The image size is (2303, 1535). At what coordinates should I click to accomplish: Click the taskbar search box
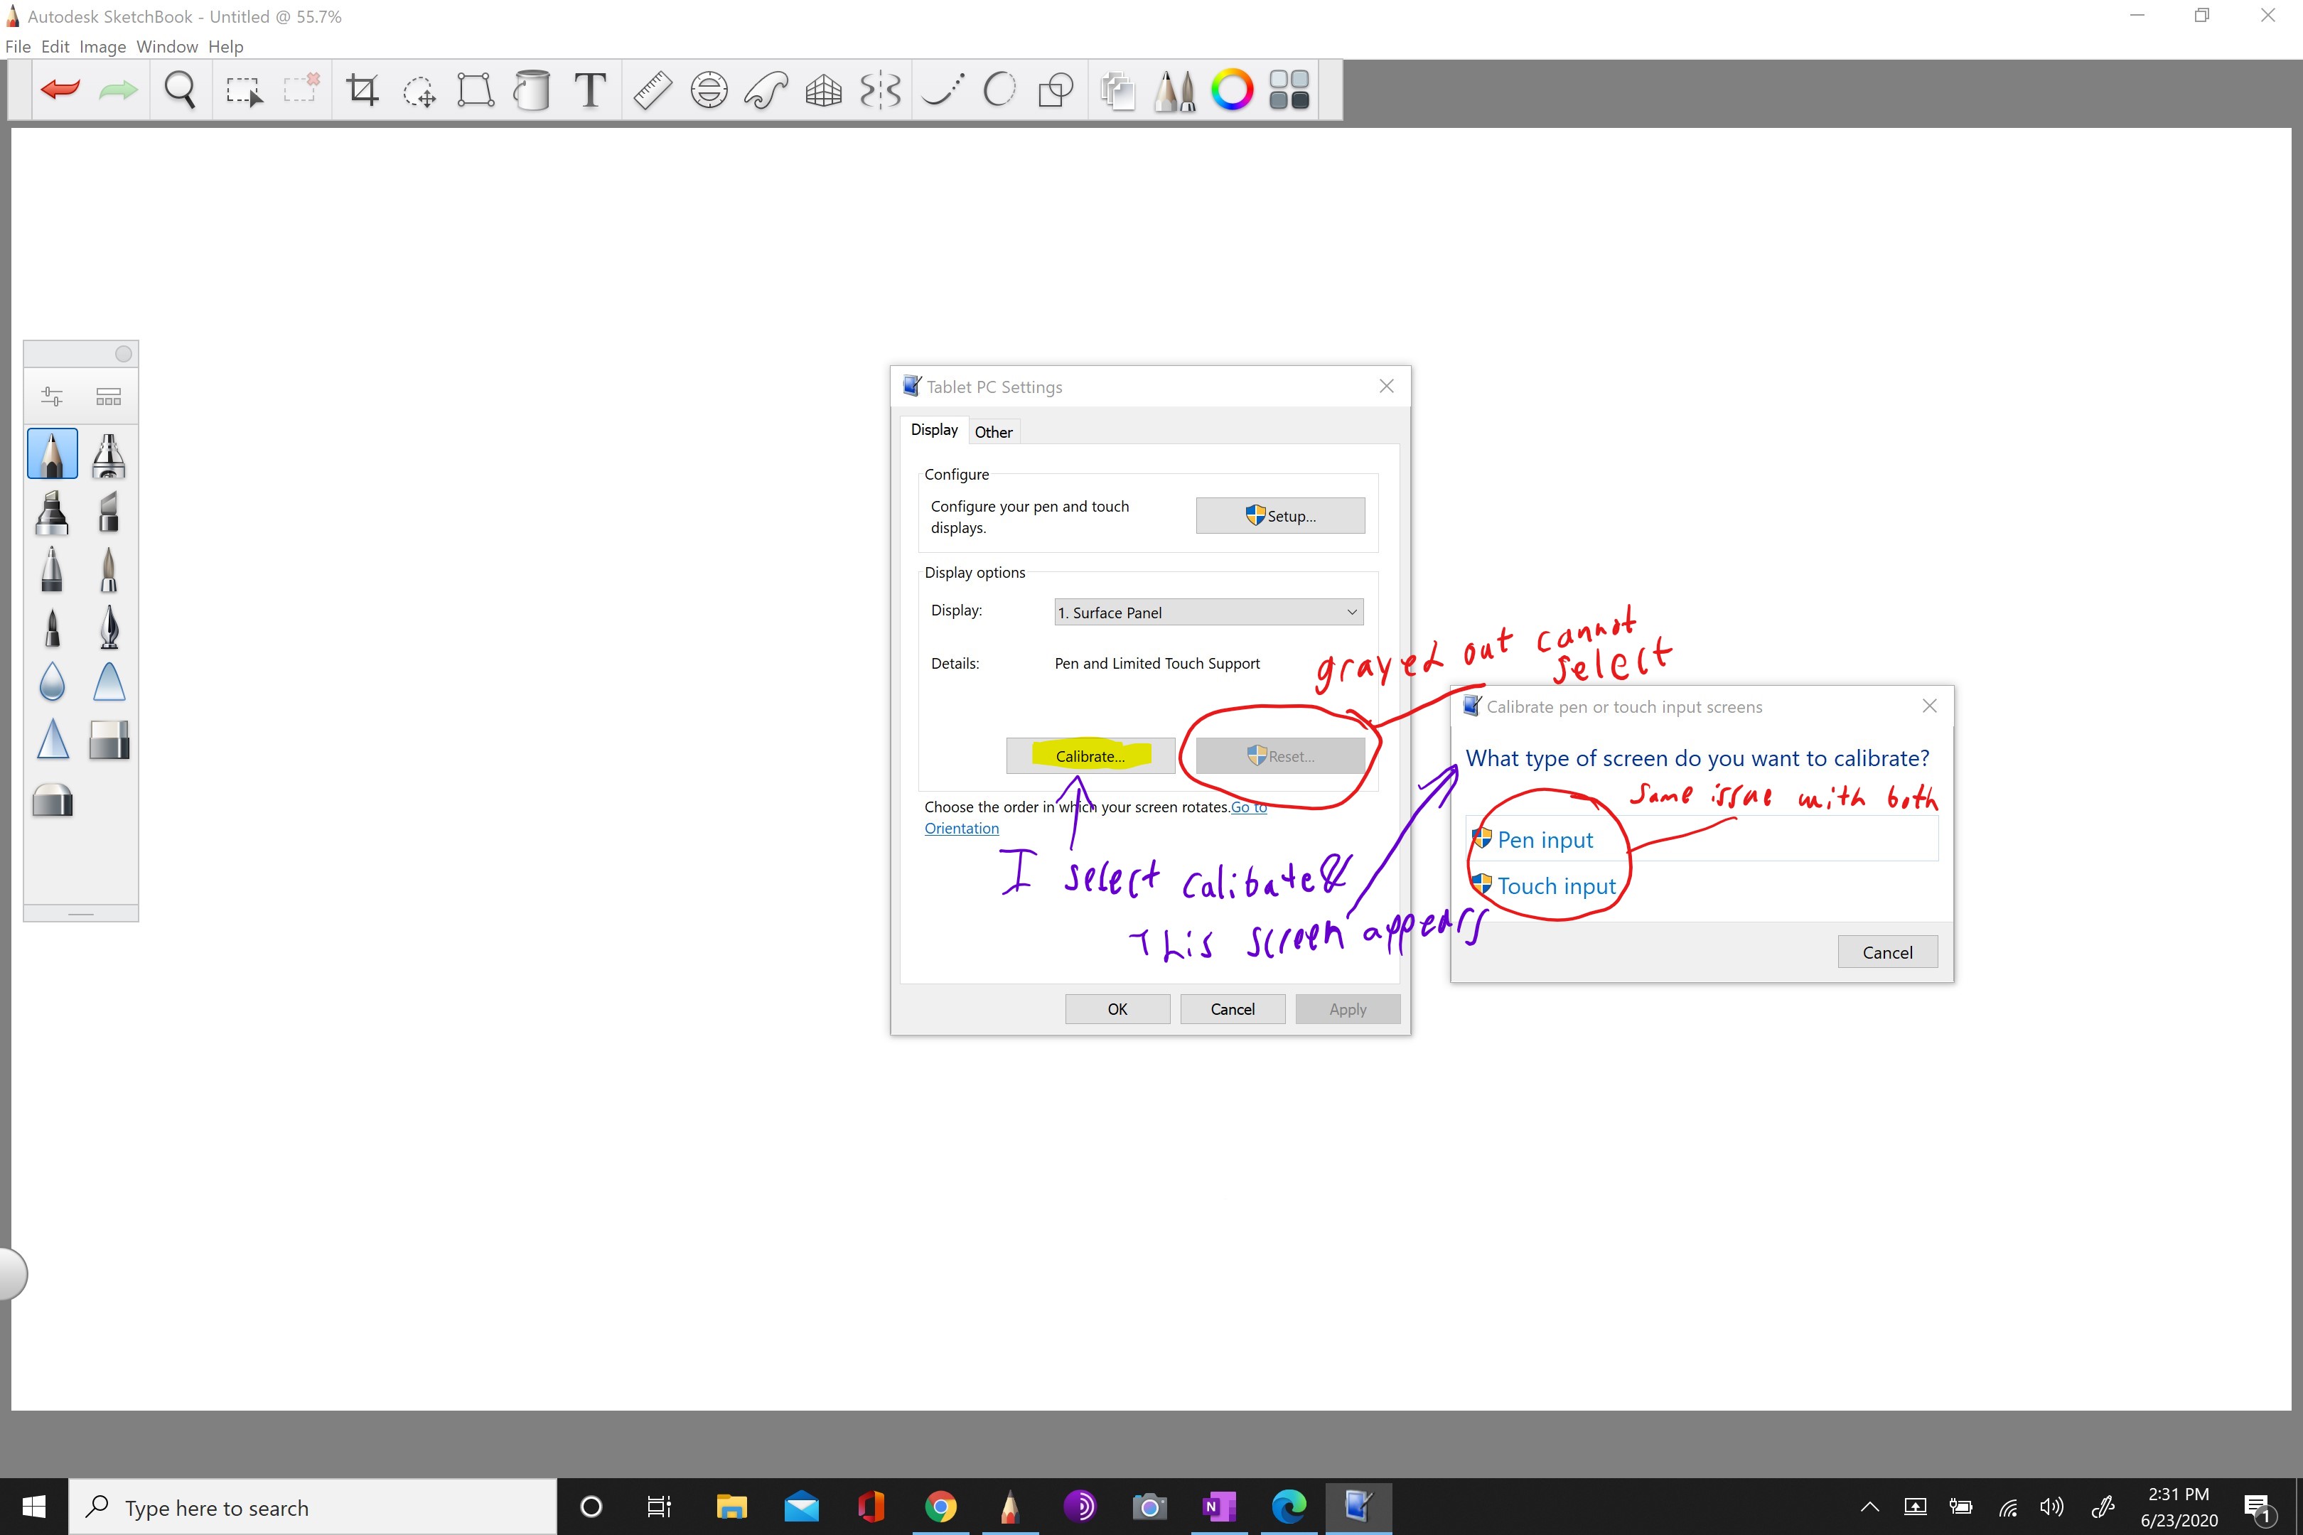tap(313, 1507)
